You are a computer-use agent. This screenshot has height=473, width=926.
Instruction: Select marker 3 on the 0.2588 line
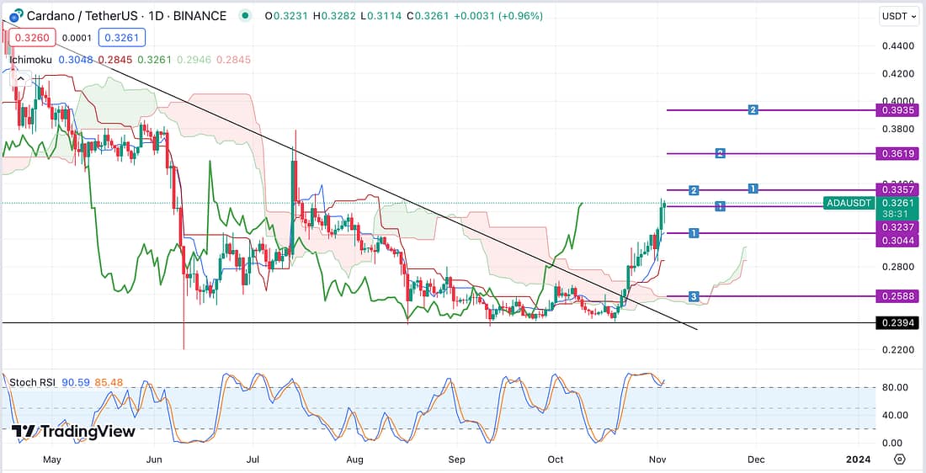(x=694, y=296)
